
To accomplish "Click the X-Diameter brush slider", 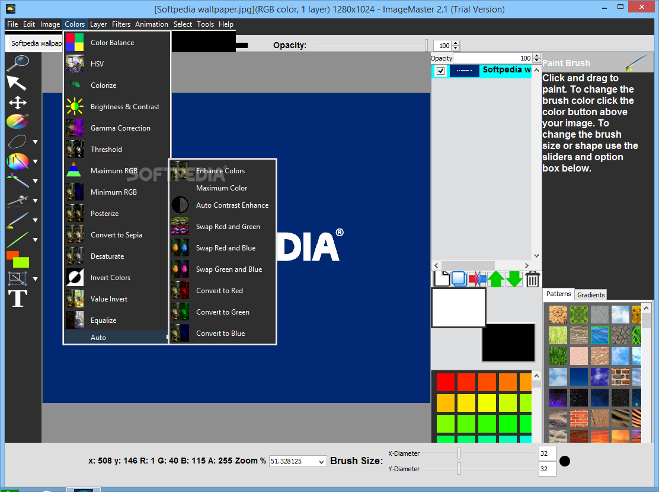I will coord(459,453).
